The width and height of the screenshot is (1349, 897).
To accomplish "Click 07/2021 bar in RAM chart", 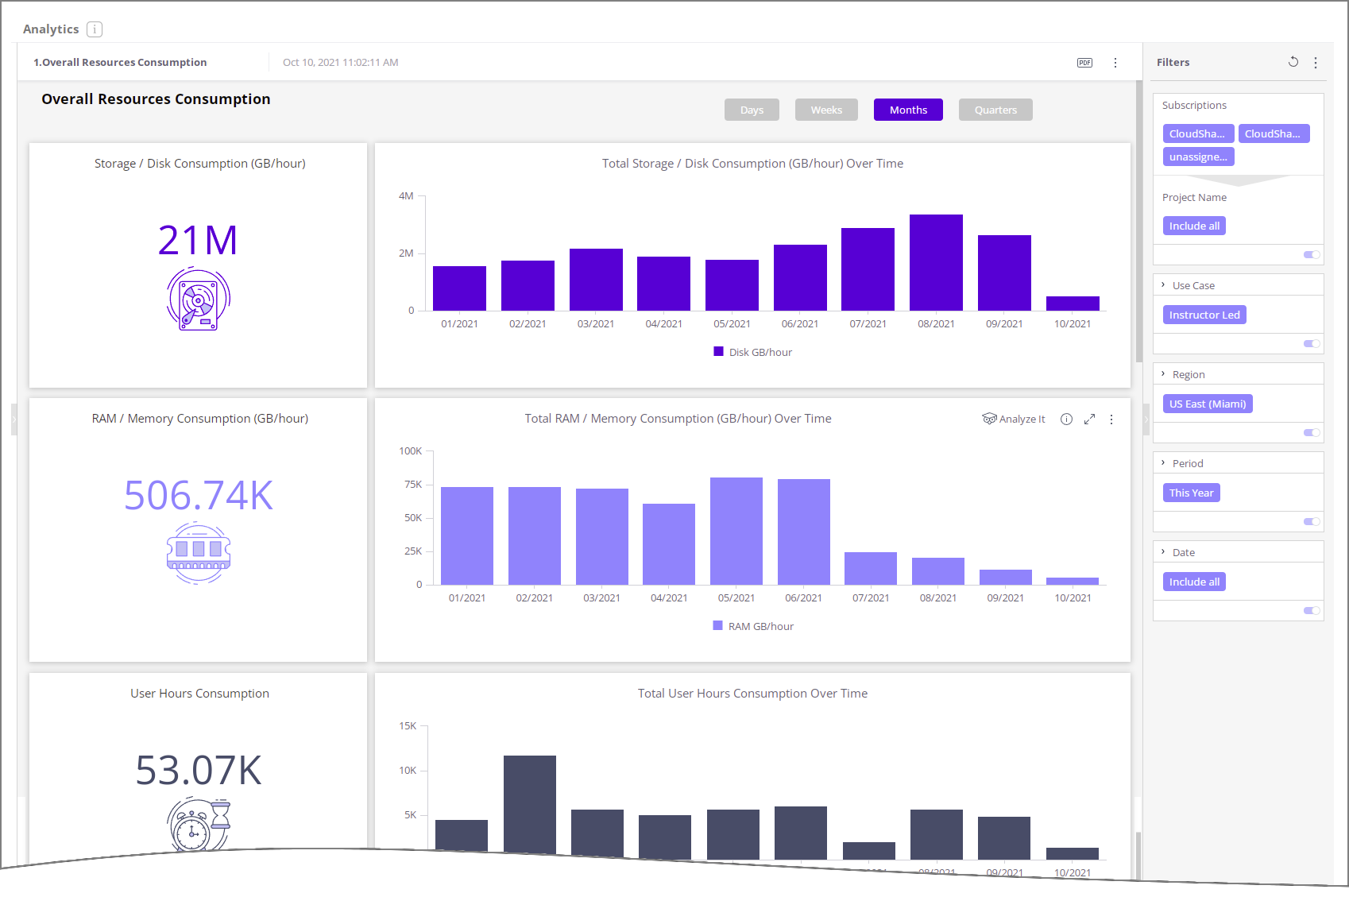I will click(x=871, y=568).
